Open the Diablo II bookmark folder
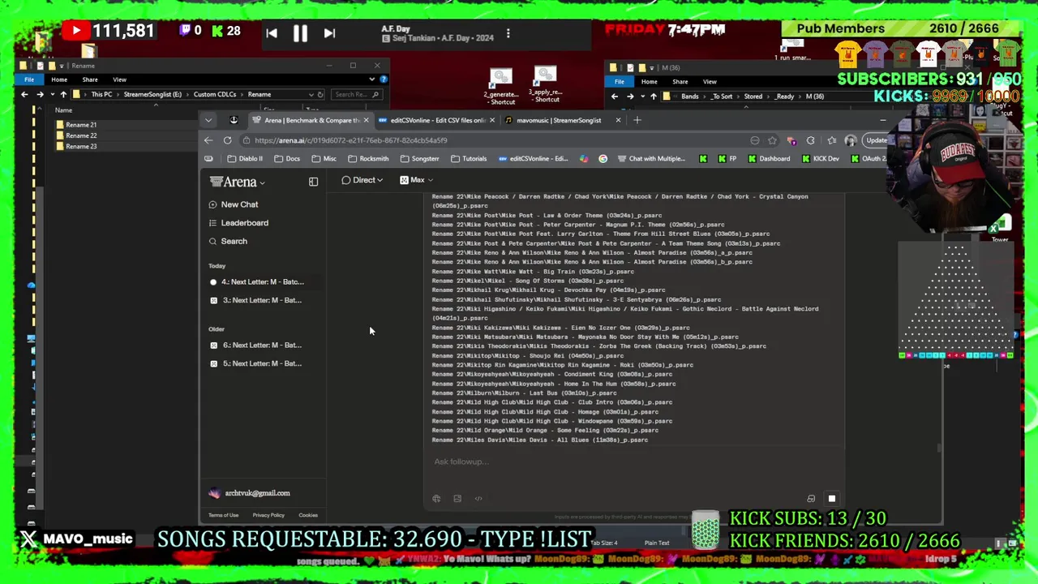 (x=245, y=159)
